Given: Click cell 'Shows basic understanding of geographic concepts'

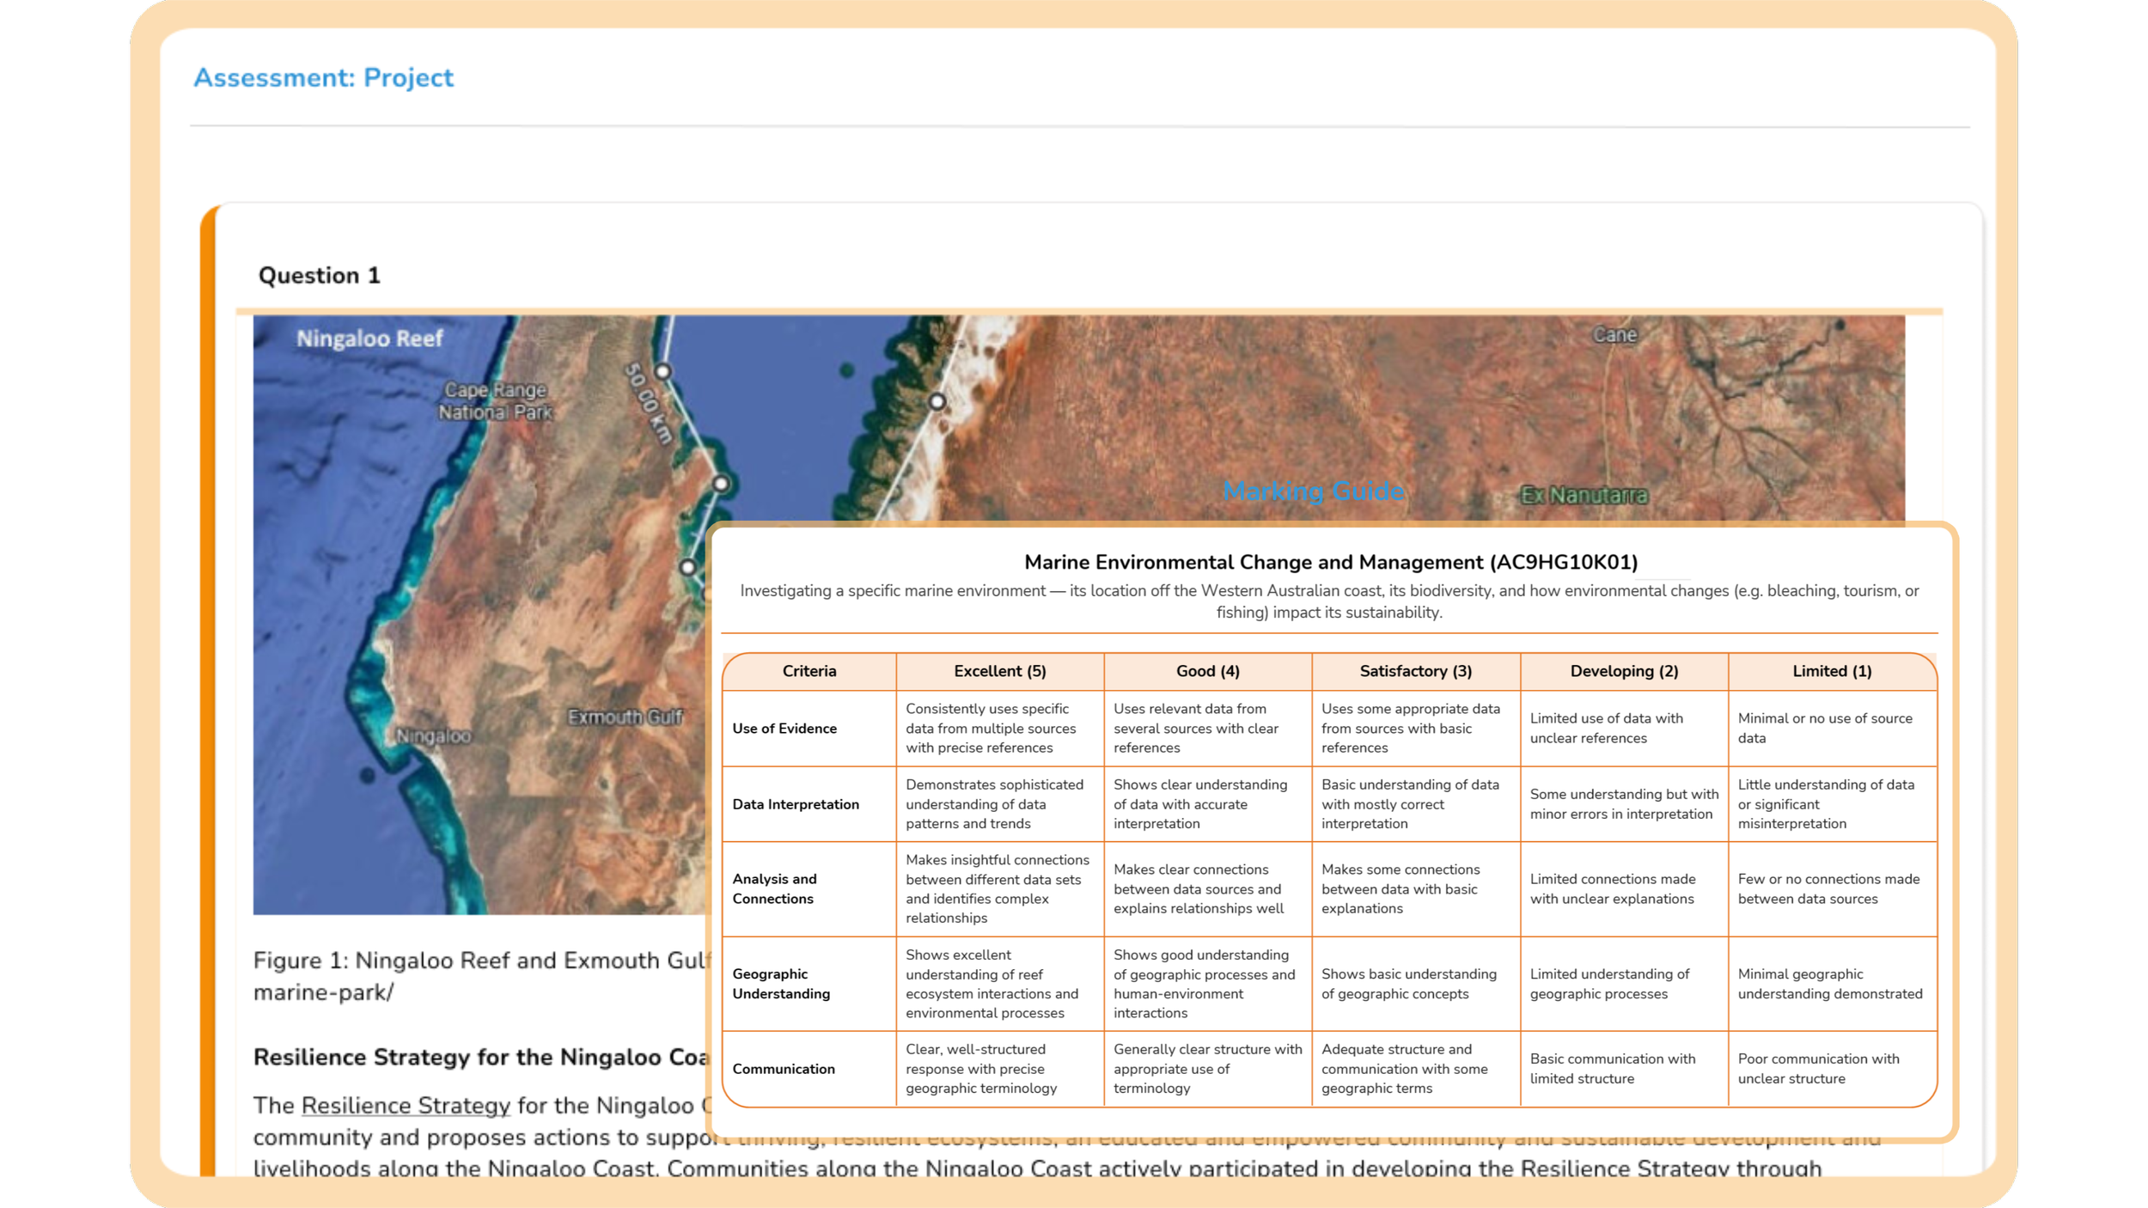Looking at the screenshot, I should coord(1416,984).
